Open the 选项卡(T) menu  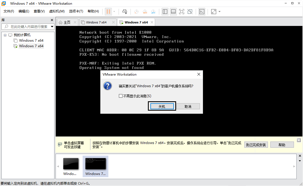pyautogui.click(x=76, y=11)
